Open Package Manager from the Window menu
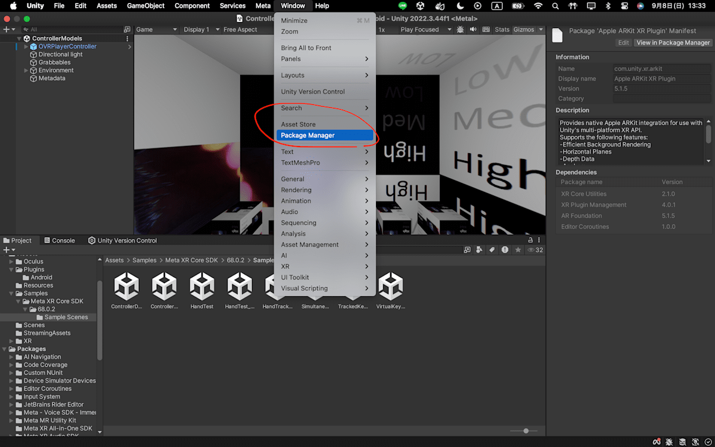The image size is (715, 447). (x=325, y=135)
